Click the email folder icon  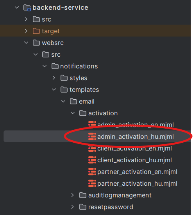pos(73,102)
